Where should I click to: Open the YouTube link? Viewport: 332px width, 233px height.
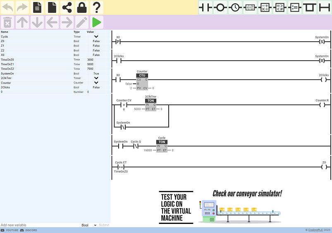coord(10,230)
